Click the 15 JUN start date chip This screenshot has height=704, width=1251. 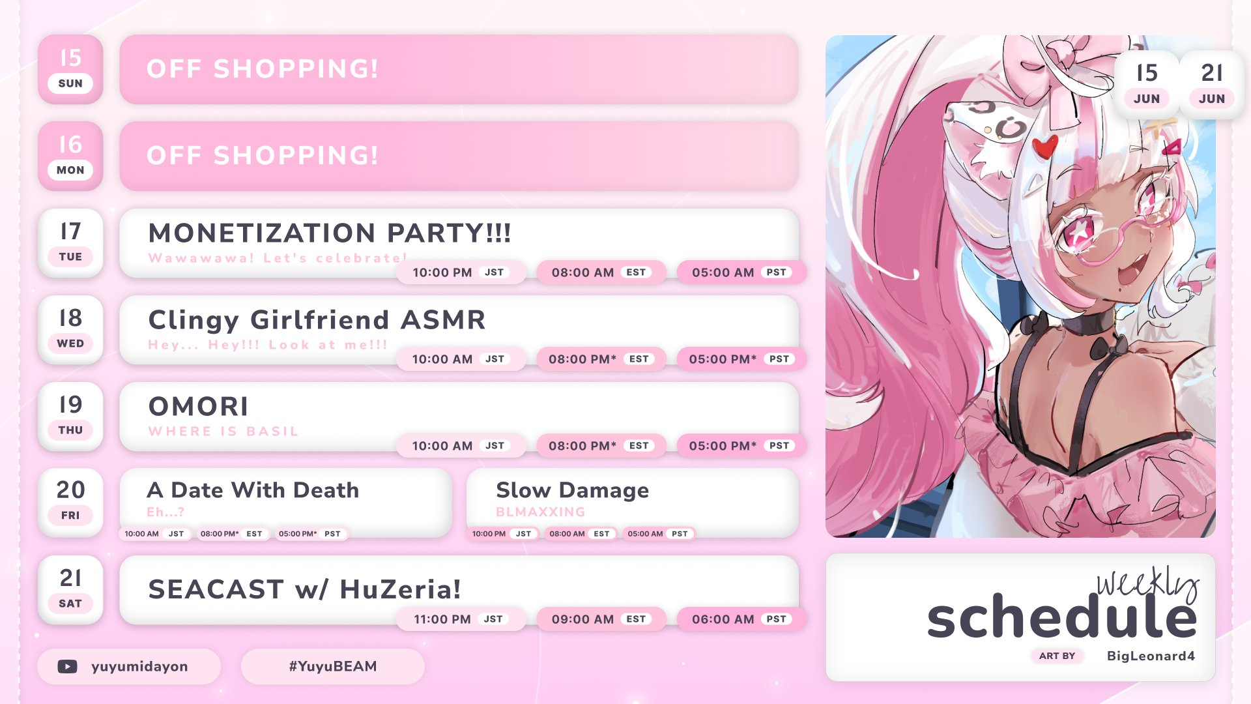pyautogui.click(x=1147, y=85)
